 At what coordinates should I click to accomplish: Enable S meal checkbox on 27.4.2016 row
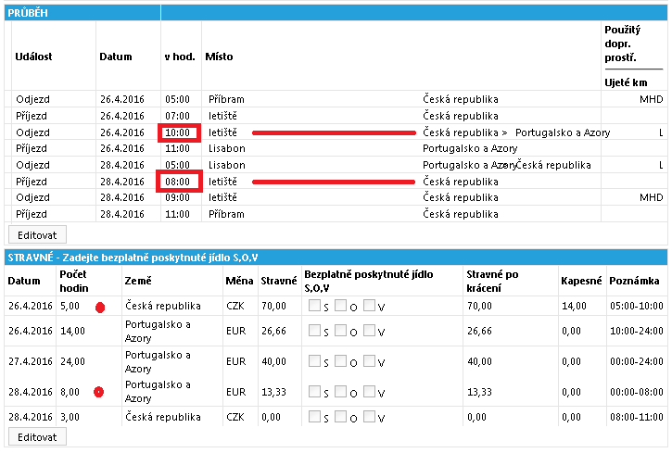coord(314,361)
